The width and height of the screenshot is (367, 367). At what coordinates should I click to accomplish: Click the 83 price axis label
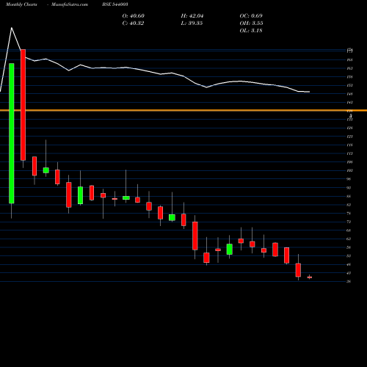[x=349, y=205]
